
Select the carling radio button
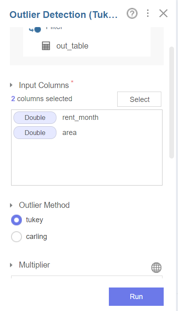point(16,237)
